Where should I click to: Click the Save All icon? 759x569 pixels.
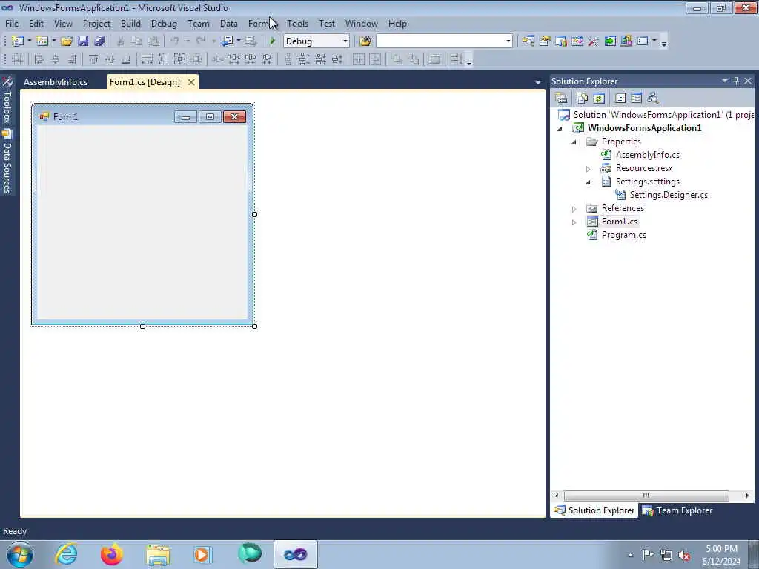pos(100,41)
